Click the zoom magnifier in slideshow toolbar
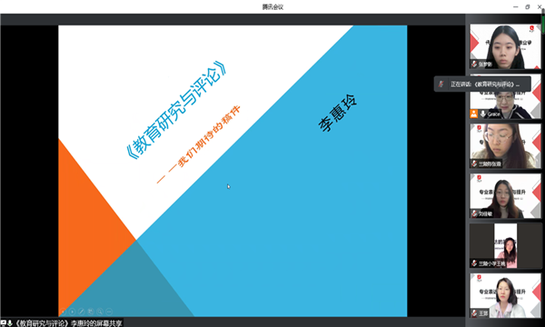Screen dimensions: 545x327 tap(100, 312)
